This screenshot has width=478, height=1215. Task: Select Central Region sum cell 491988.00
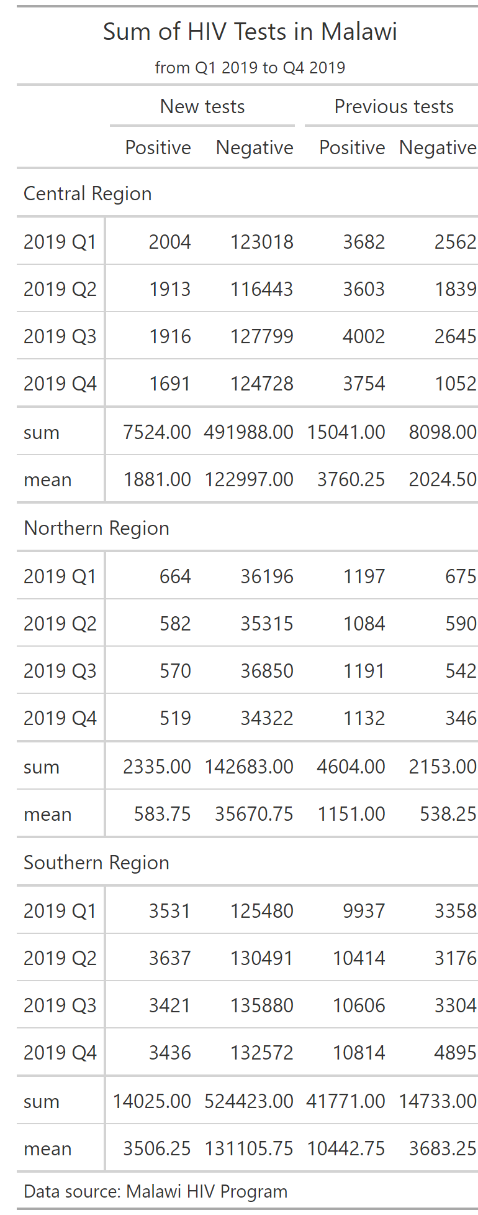click(248, 432)
